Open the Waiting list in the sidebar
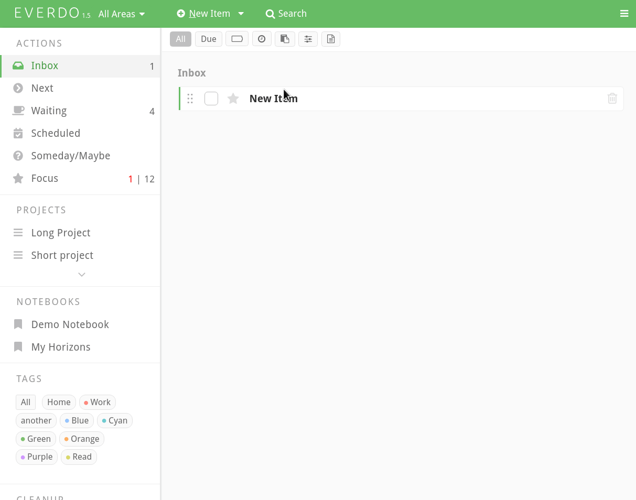 (49, 111)
